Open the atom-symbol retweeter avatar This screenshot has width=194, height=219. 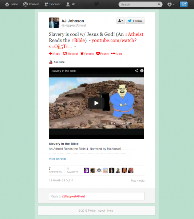click(x=99, y=170)
